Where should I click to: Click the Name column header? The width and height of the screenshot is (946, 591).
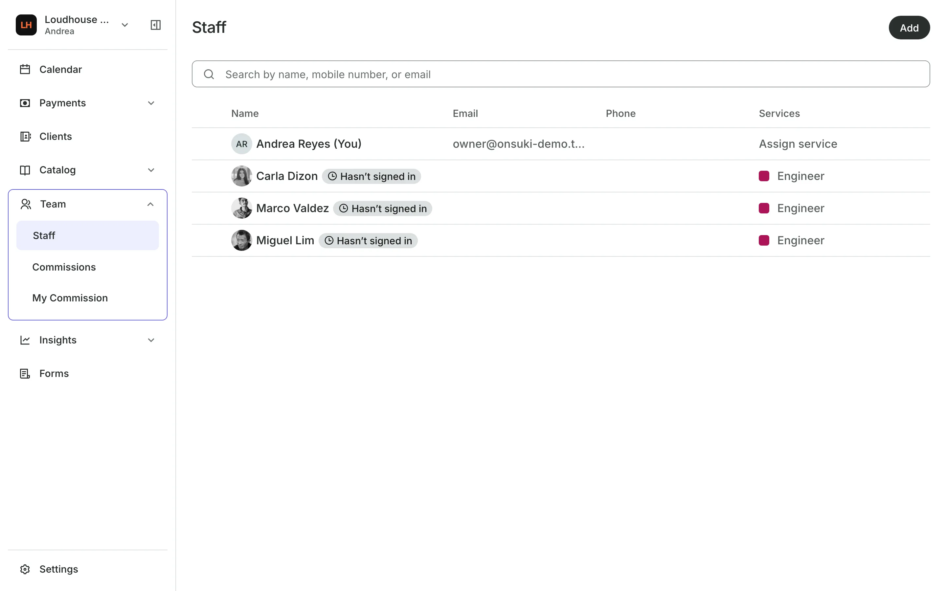click(245, 113)
